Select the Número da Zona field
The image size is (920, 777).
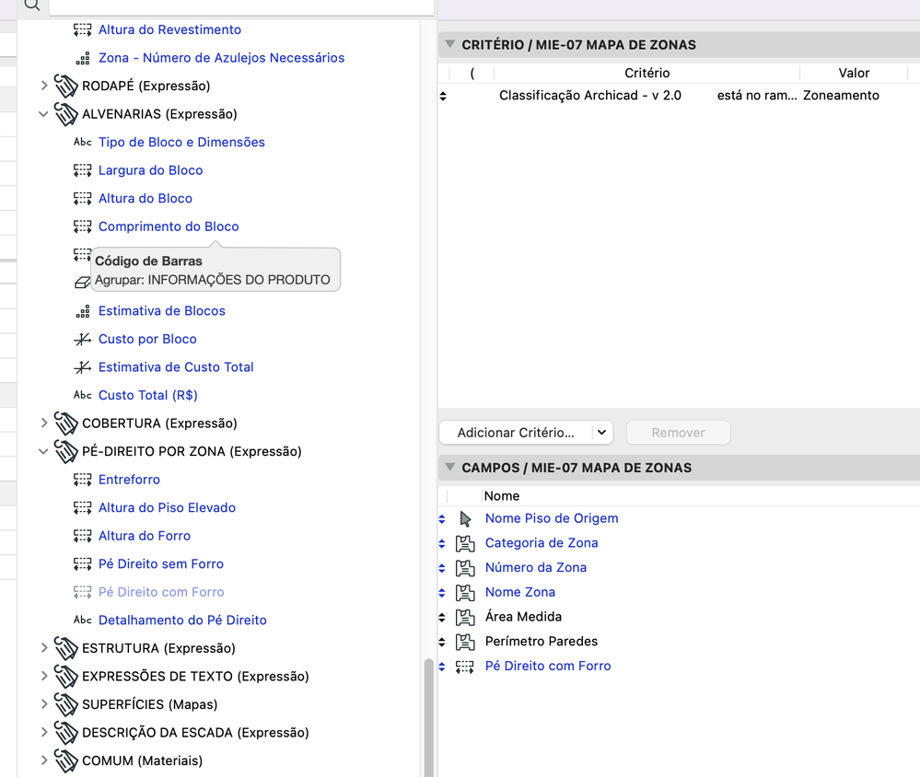(x=536, y=568)
